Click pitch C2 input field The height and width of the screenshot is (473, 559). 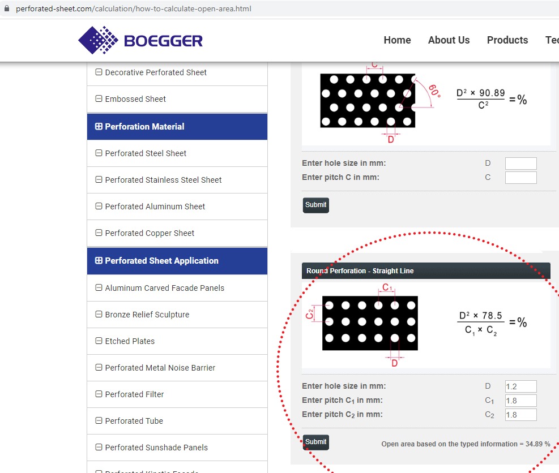tap(520, 415)
